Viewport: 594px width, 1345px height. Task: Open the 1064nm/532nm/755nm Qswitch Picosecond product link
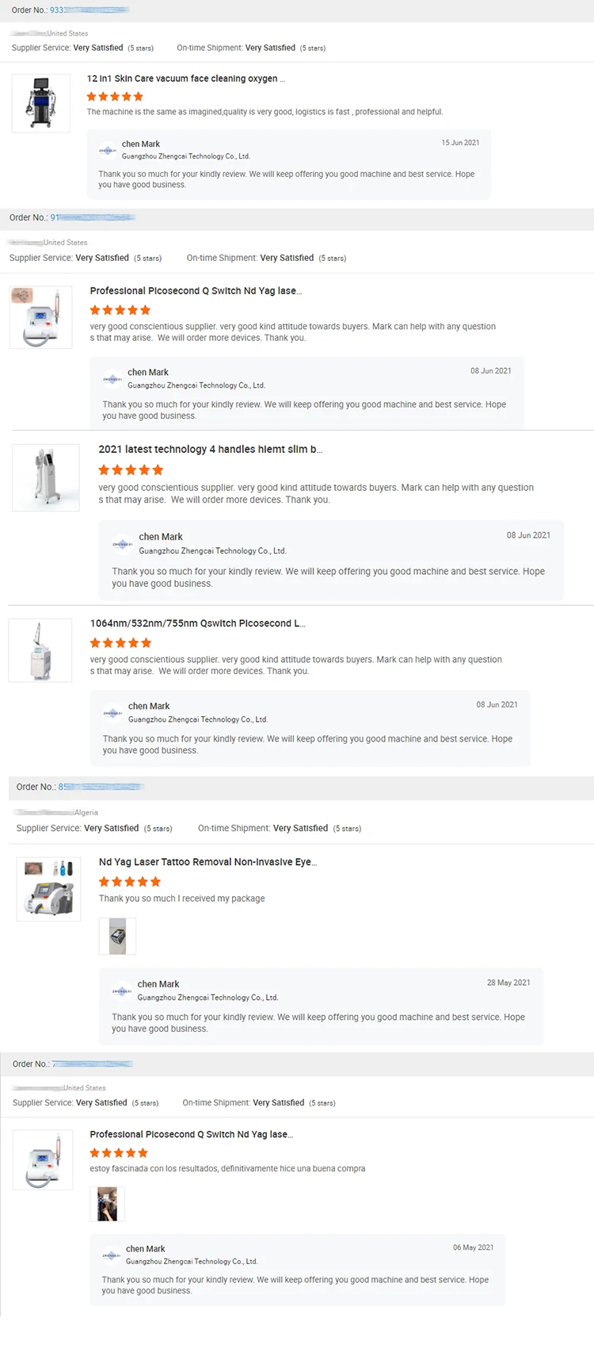pos(197,623)
